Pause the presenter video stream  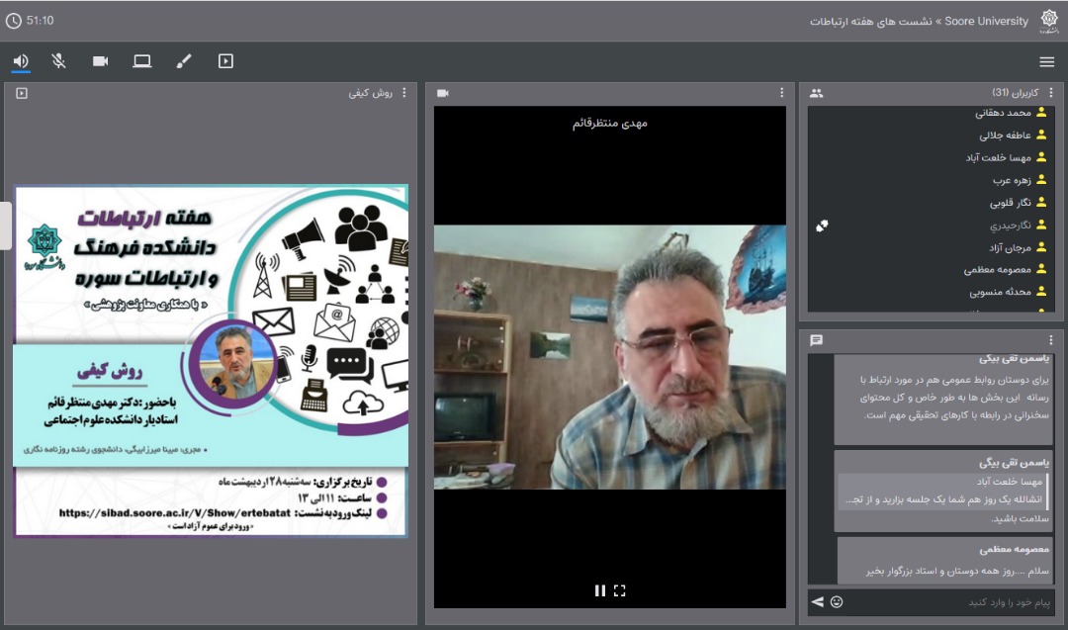tap(599, 590)
